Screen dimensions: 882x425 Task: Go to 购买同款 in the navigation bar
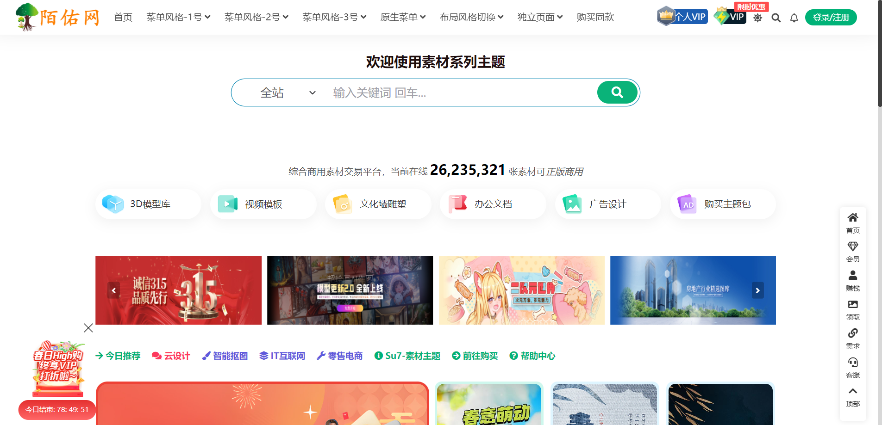[x=595, y=17]
